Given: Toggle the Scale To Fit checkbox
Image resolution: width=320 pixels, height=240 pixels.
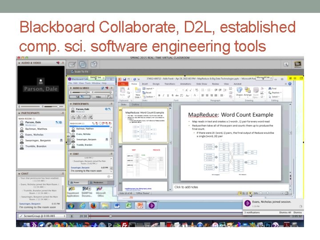Looking at the screenshot, I should pos(72,72).
